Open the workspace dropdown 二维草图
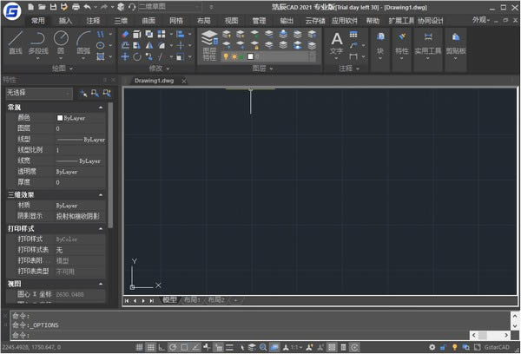521x354 pixels. click(x=170, y=7)
